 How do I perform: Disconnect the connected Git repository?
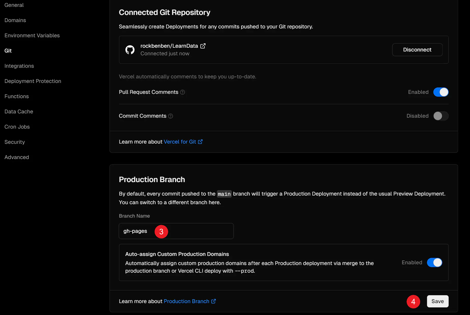point(417,50)
